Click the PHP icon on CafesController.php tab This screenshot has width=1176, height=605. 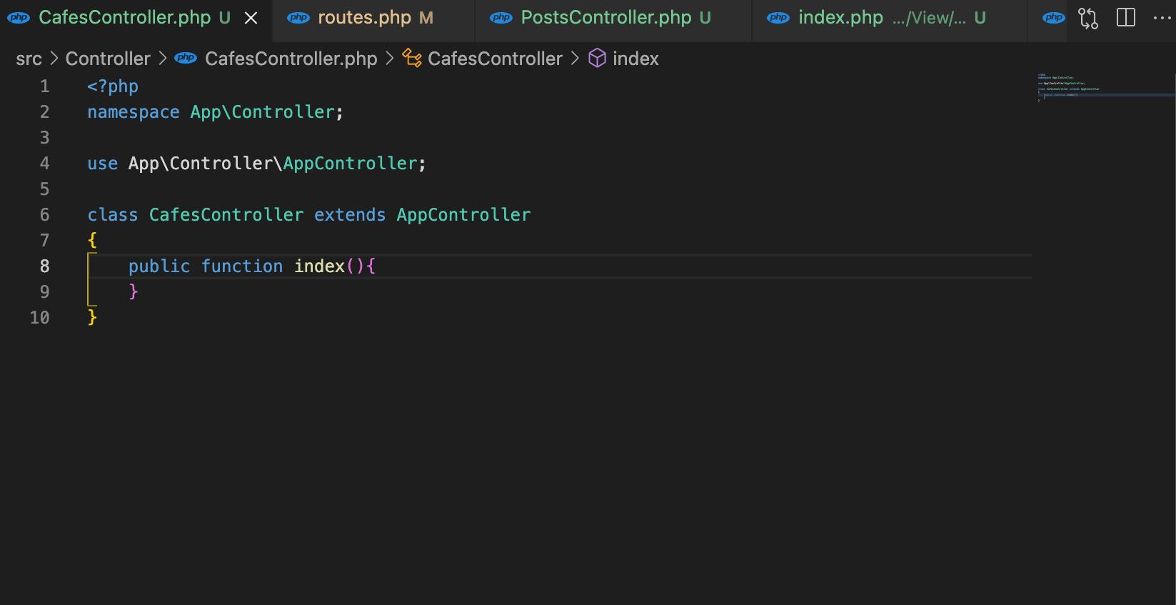pyautogui.click(x=19, y=18)
